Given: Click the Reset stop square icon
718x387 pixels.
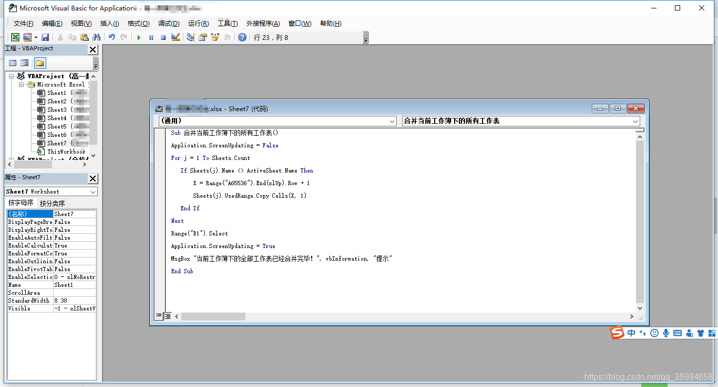Looking at the screenshot, I should (163, 37).
